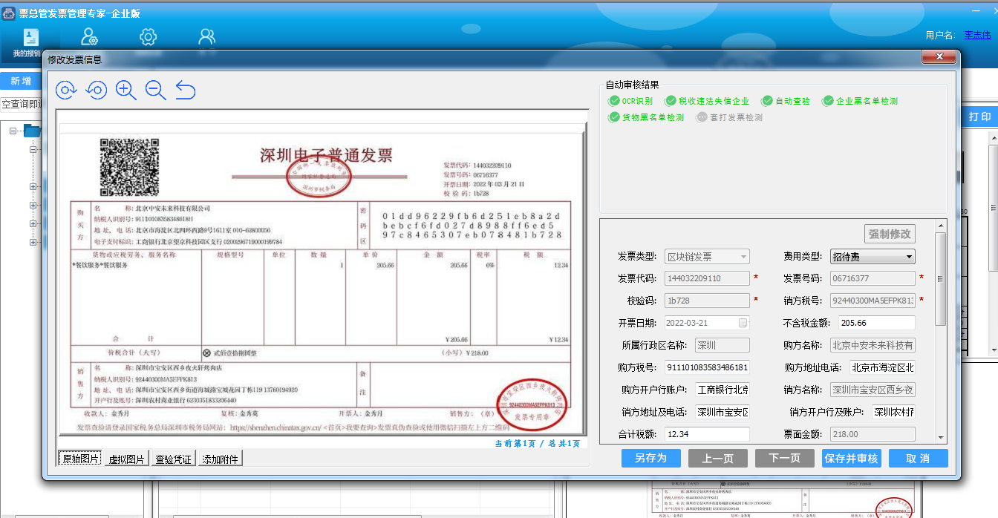Click the form scrollbar up arrow

click(940, 225)
